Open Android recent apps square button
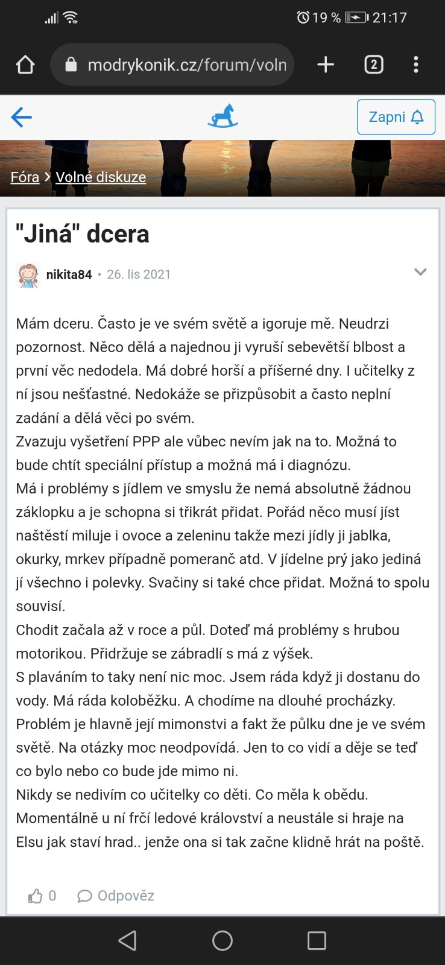Screen dimensions: 445x965 point(317,940)
